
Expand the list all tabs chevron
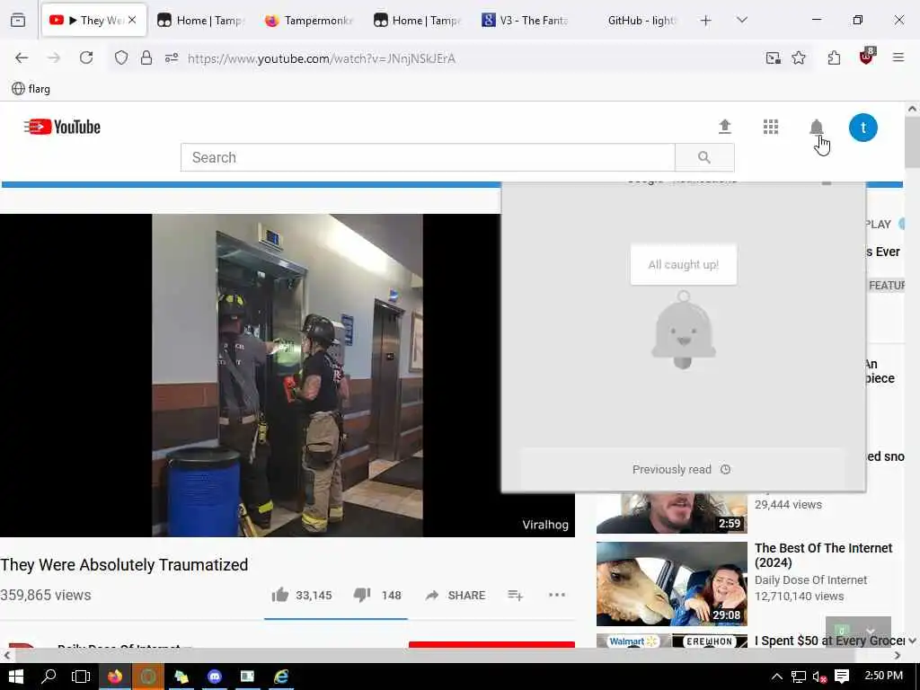coord(742,20)
